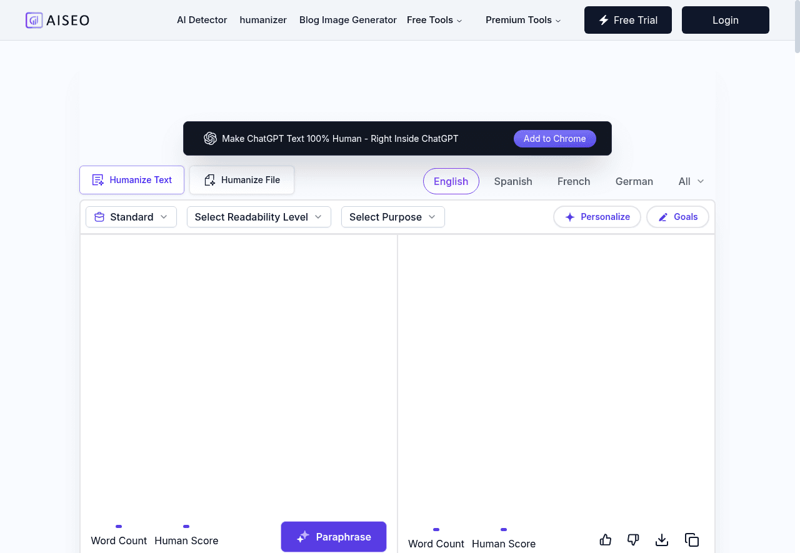Click the Paraphrase button
This screenshot has width=800, height=553.
pyautogui.click(x=333, y=537)
